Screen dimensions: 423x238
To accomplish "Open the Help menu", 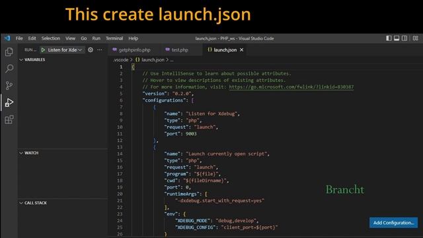I will point(133,38).
